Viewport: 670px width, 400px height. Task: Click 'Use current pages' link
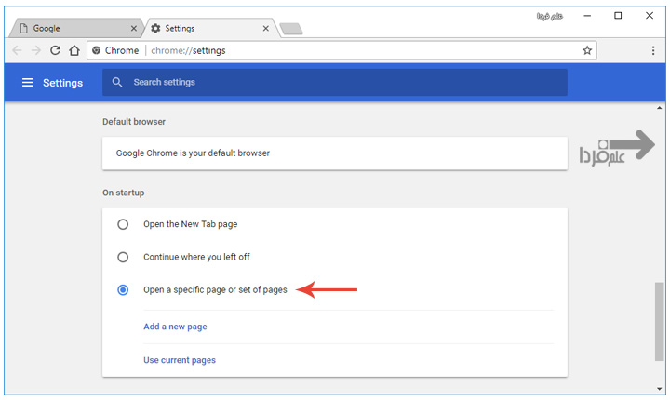[180, 360]
